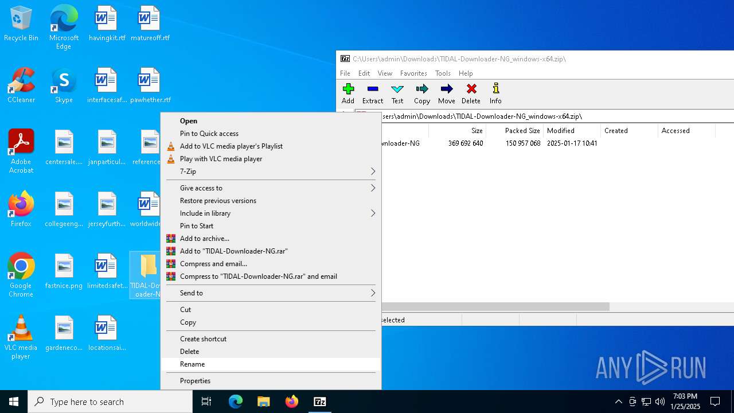Click the Type here to search box
The width and height of the screenshot is (734, 413).
[110, 402]
